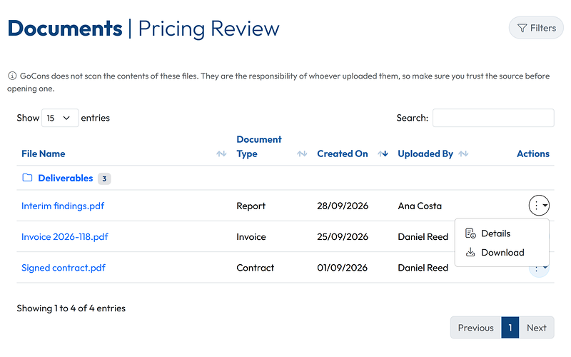Open the actions menu for Signed contract.pdf
This screenshot has width=571, height=357.
539,271
